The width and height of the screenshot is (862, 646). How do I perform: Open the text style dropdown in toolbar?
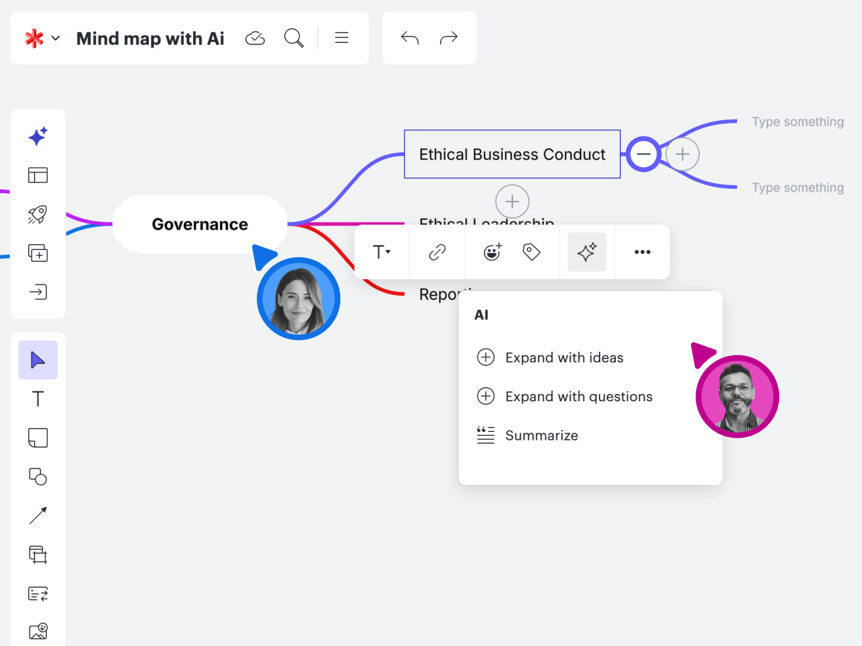382,251
